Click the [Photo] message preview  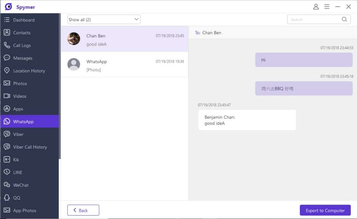(94, 70)
